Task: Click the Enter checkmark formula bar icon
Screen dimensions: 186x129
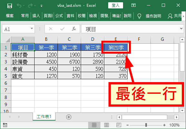Action: tap(62, 29)
